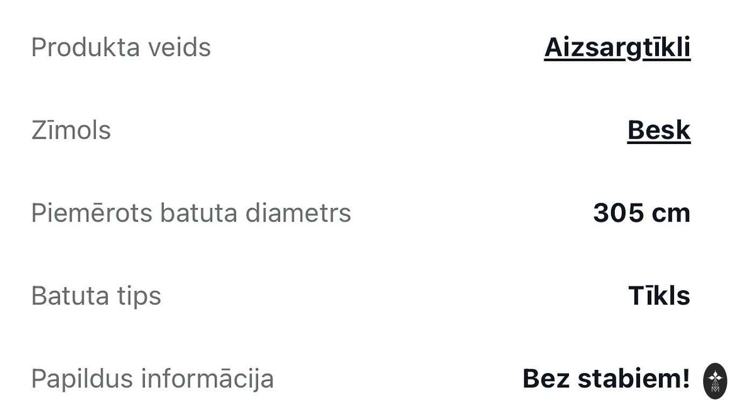Select the Tīkls value text
Screen dimensions: 736x408
(659, 296)
